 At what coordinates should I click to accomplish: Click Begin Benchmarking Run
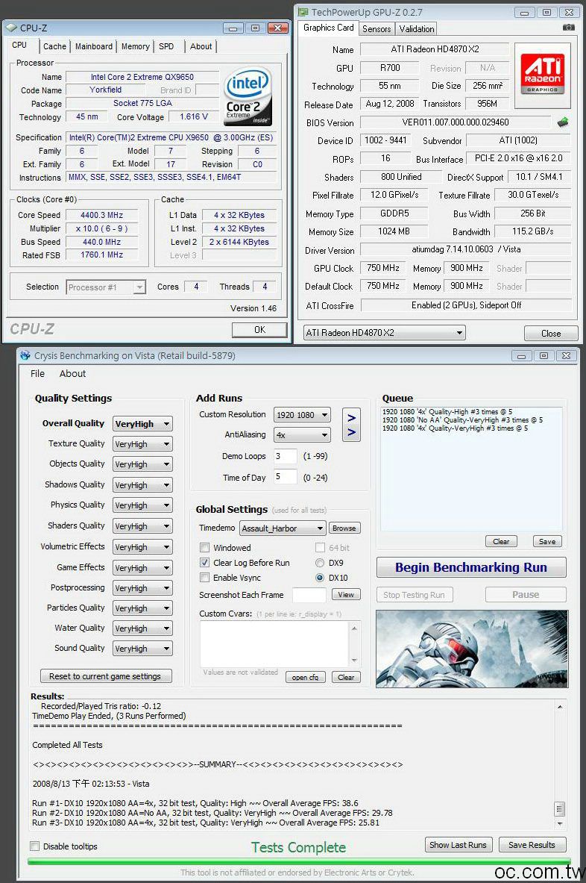[x=471, y=567]
